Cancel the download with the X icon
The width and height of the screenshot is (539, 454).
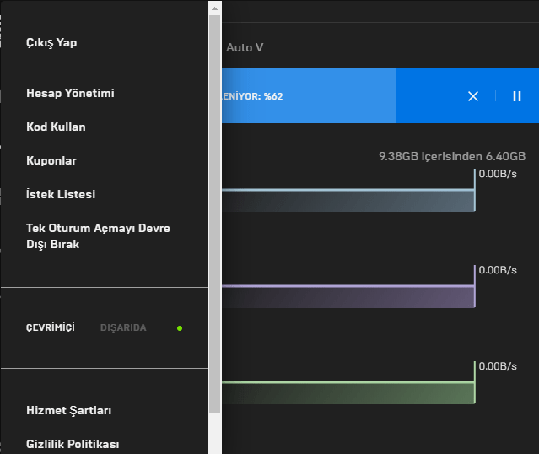coord(473,96)
